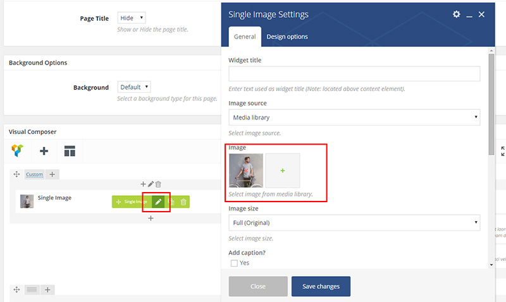Open the settings gear in Single Image Settings header
506x302 pixels.
(x=457, y=15)
